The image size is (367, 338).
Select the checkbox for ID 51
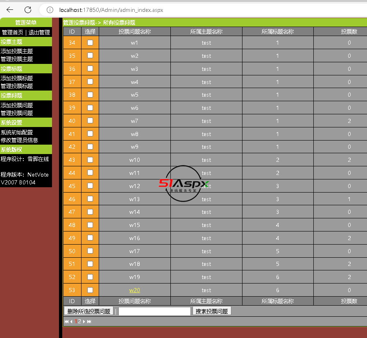tap(90, 264)
